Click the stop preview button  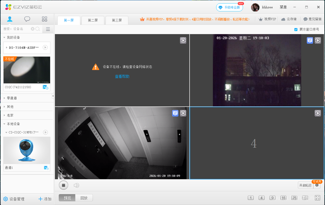pos(64,185)
